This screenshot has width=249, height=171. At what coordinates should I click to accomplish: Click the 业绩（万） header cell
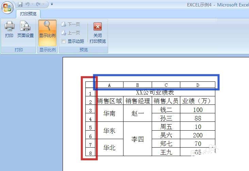click(198, 101)
